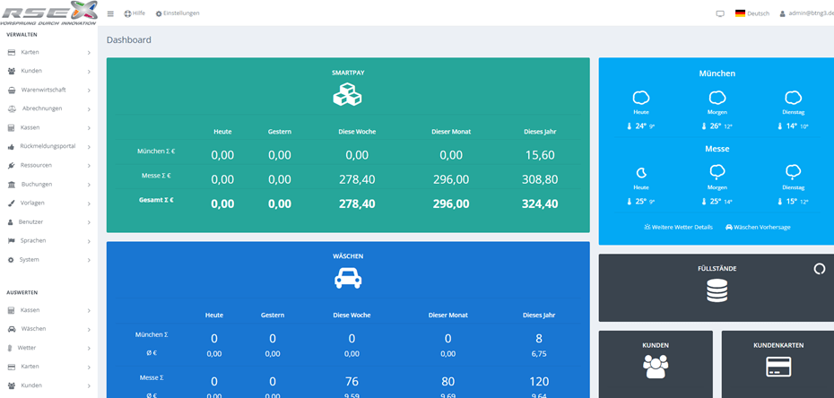Open Weitere Wetter Details link
Screen dimensions: 834x398
(x=678, y=227)
